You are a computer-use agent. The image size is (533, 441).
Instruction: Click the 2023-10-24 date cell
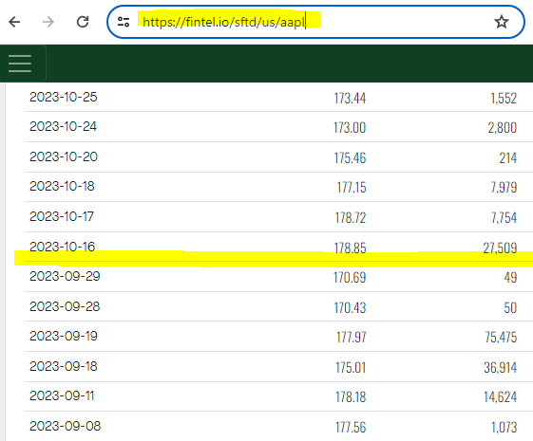(64, 126)
